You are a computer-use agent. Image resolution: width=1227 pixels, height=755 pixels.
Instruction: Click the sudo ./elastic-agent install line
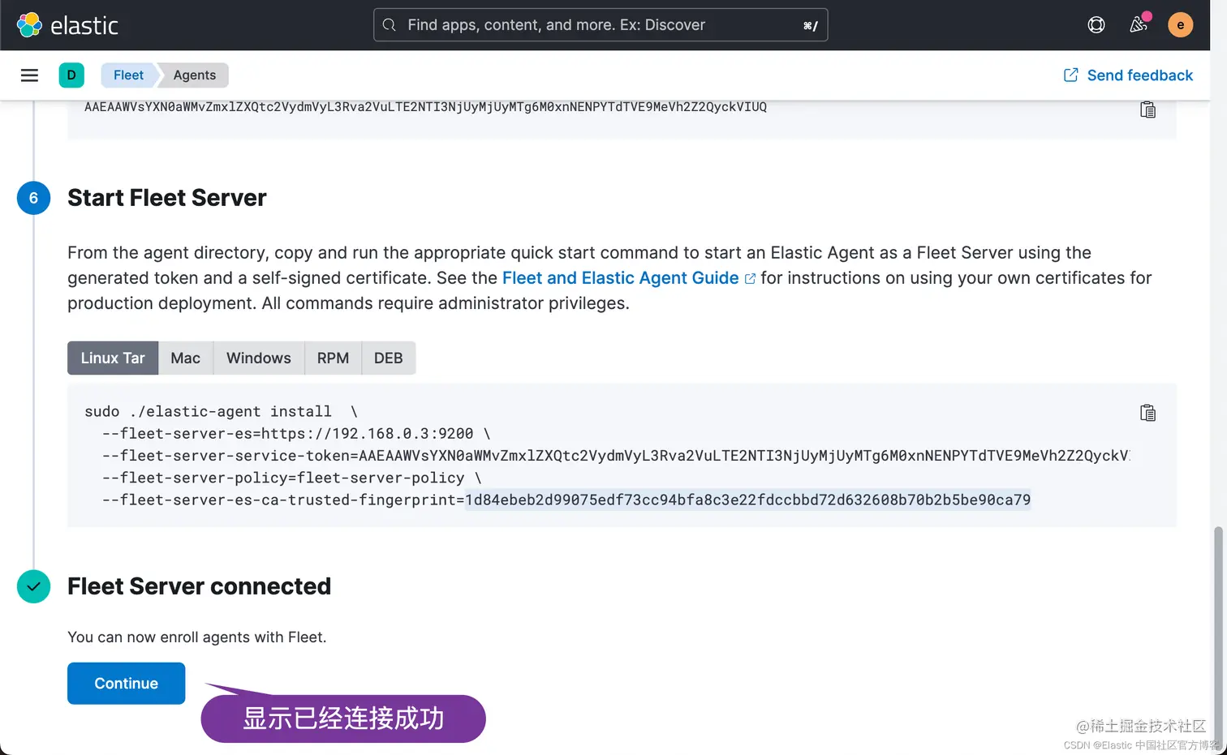coord(221,412)
